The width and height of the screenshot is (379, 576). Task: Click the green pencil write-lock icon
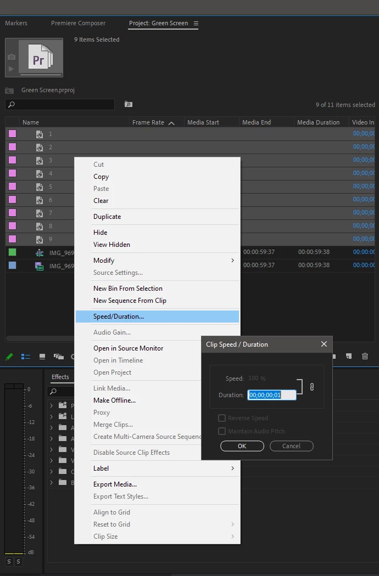(x=9, y=357)
